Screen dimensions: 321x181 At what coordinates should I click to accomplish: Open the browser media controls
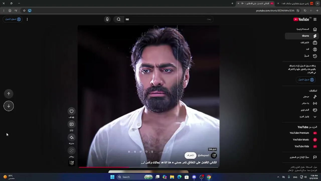tap(16, 11)
